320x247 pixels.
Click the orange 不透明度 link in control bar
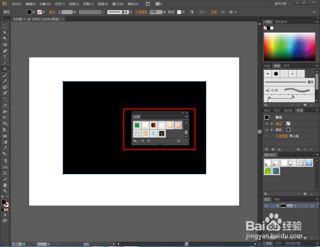pyautogui.click(x=141, y=12)
